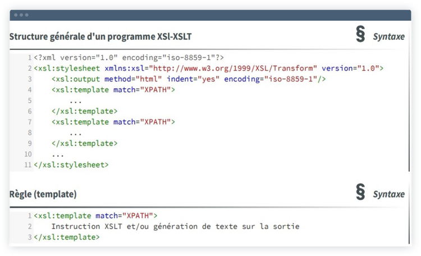421x256 pixels.
Task: Click line number 11 in the first code block
Action: [x=28, y=164]
